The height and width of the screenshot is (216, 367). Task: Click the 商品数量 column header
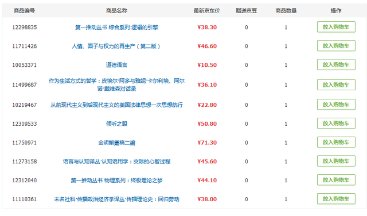pyautogui.click(x=286, y=11)
